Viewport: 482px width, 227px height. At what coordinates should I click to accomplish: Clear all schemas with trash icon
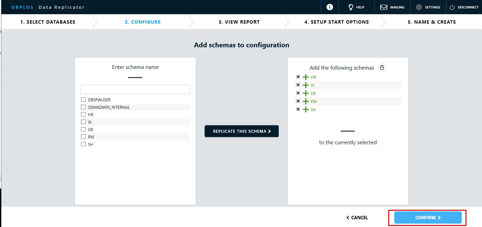[x=382, y=68]
